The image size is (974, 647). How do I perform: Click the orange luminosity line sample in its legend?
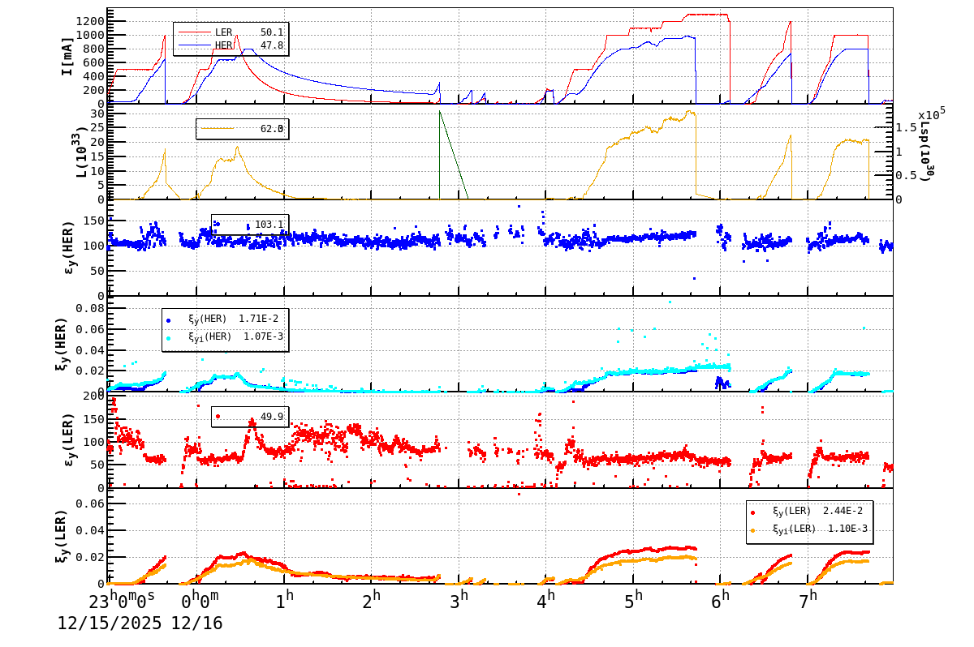217,128
